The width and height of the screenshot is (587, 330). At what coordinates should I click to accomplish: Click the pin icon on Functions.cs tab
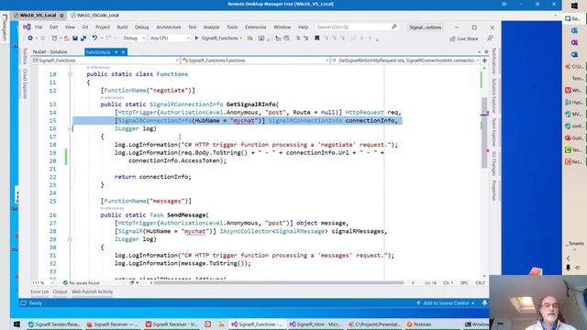116,52
